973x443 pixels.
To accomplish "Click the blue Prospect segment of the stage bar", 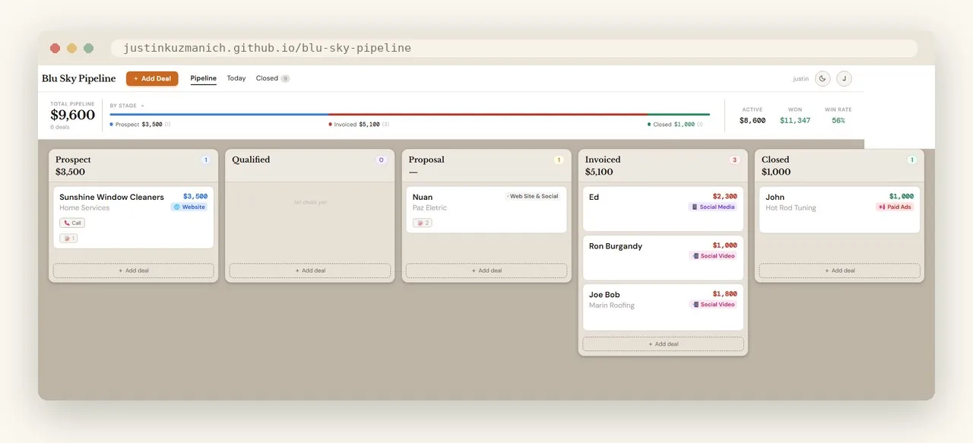I will tap(219, 114).
